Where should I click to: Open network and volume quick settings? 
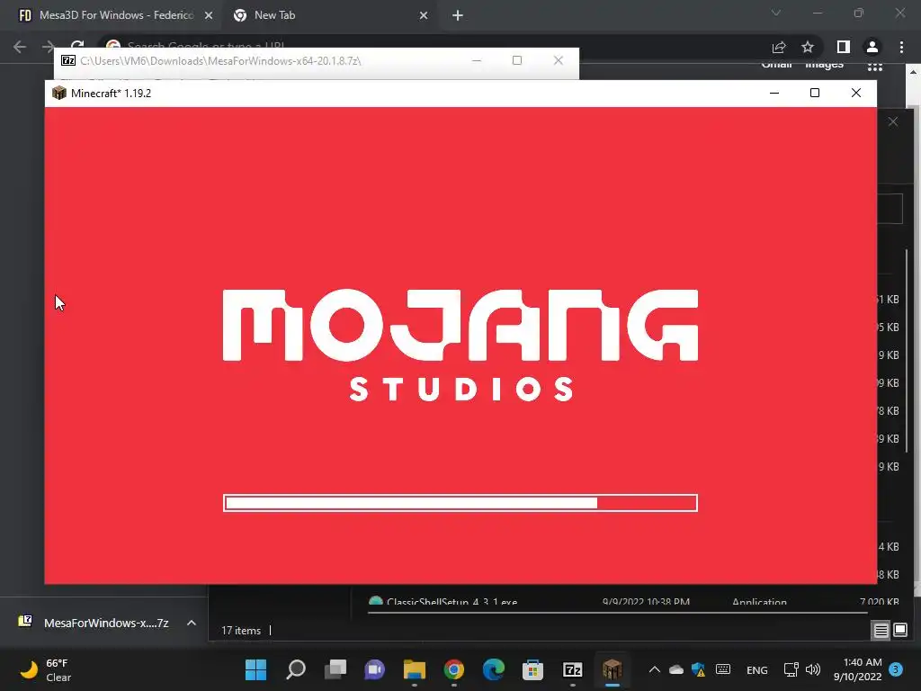pyautogui.click(x=801, y=669)
